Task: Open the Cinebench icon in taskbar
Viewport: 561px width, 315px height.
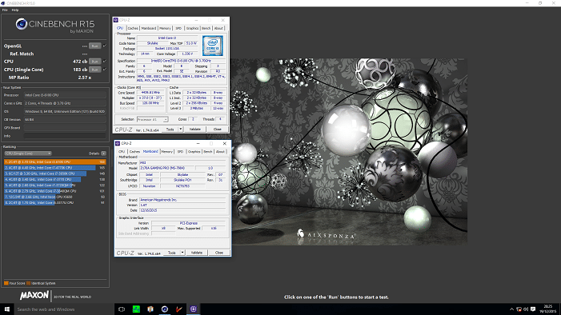Action: 165,309
